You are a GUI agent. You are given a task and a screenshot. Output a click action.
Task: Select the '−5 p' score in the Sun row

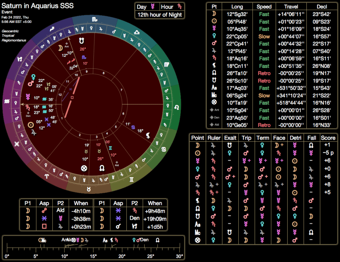(x=328, y=153)
